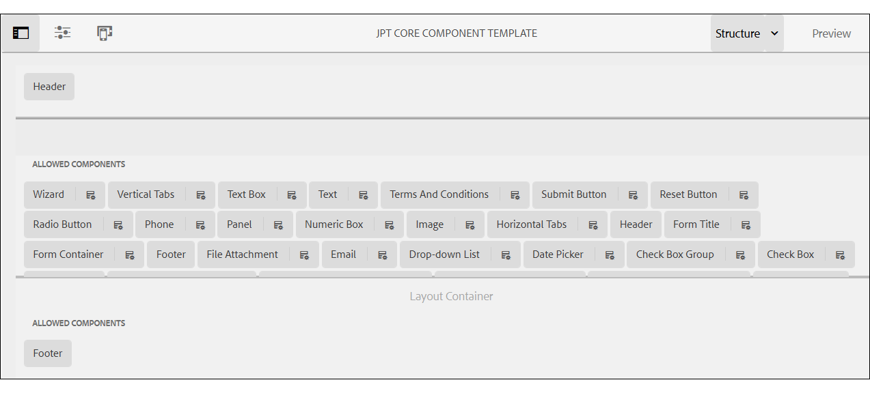Open the device emulator icon

tap(103, 32)
